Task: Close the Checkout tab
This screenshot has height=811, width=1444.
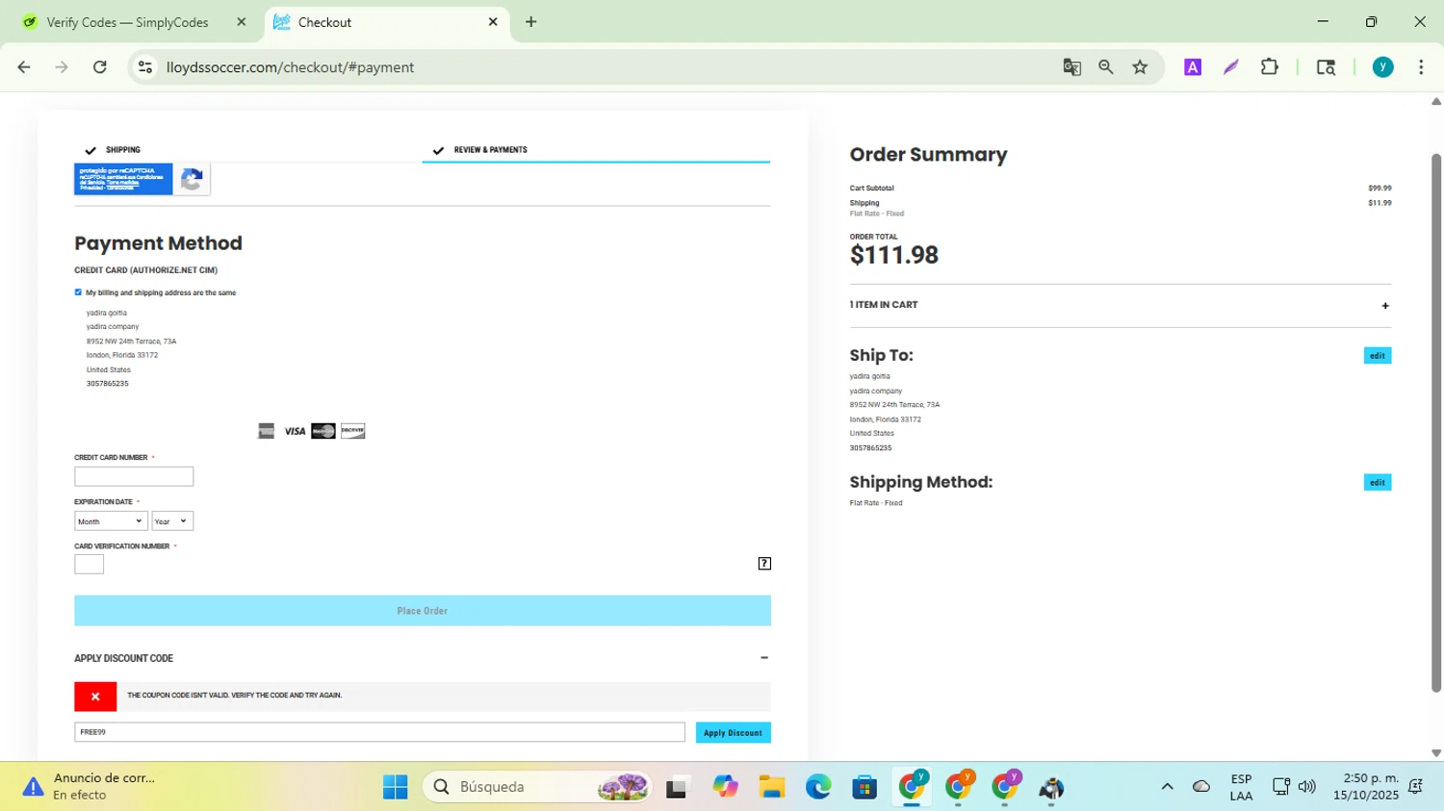Action: pos(493,22)
